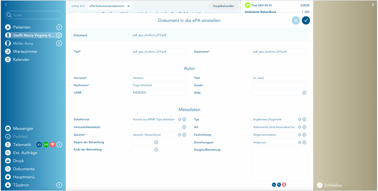Clear the Dateiformat field selection
Viewport: 378px width, 191px height.
(180, 120)
